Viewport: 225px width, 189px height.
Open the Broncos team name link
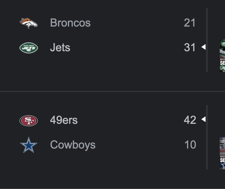[70, 23]
